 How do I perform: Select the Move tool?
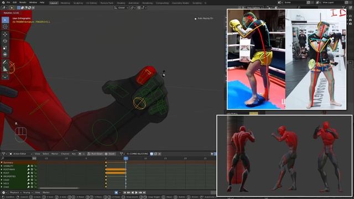pyautogui.click(x=5, y=34)
